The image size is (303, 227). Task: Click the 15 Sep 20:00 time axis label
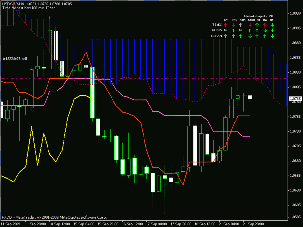pos(108,224)
